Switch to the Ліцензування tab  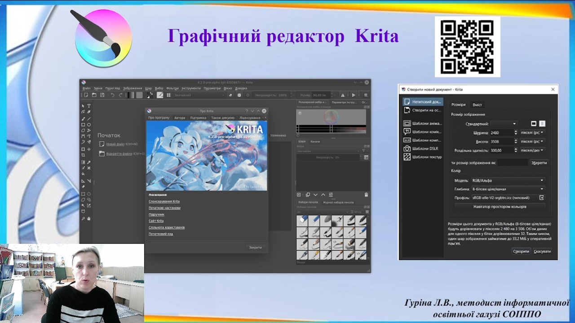coord(250,118)
